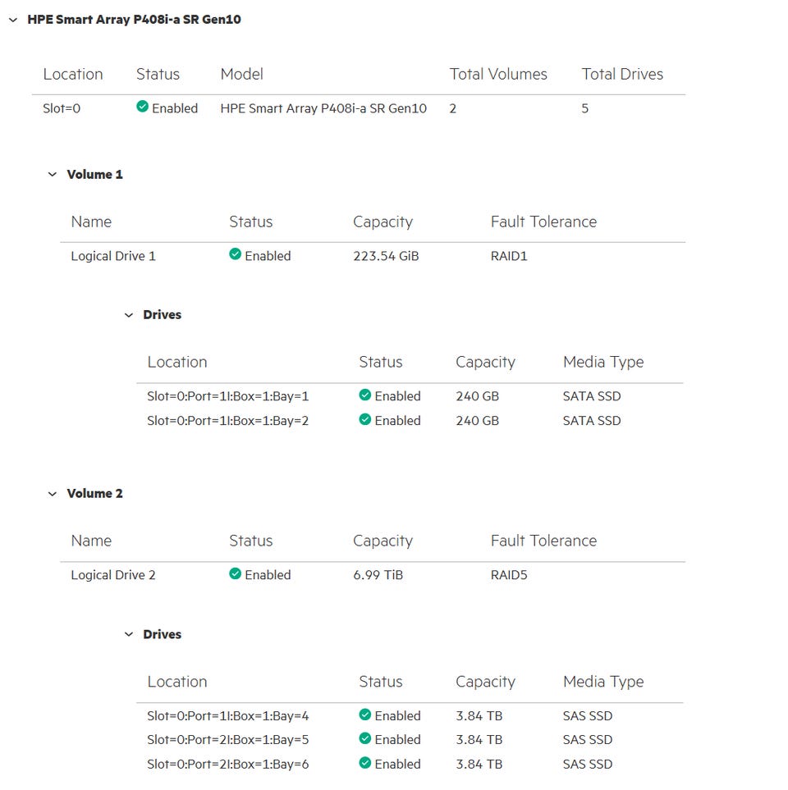Select 'Slot=0:Port=1I:Box=1:Bay=1' location
The width and height of the screenshot is (788, 790).
(x=228, y=396)
